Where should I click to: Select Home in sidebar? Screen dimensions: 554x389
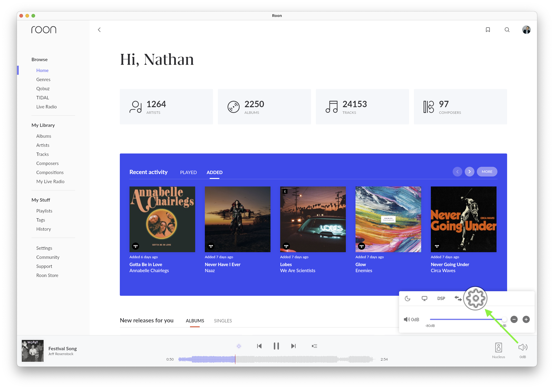[x=42, y=70]
